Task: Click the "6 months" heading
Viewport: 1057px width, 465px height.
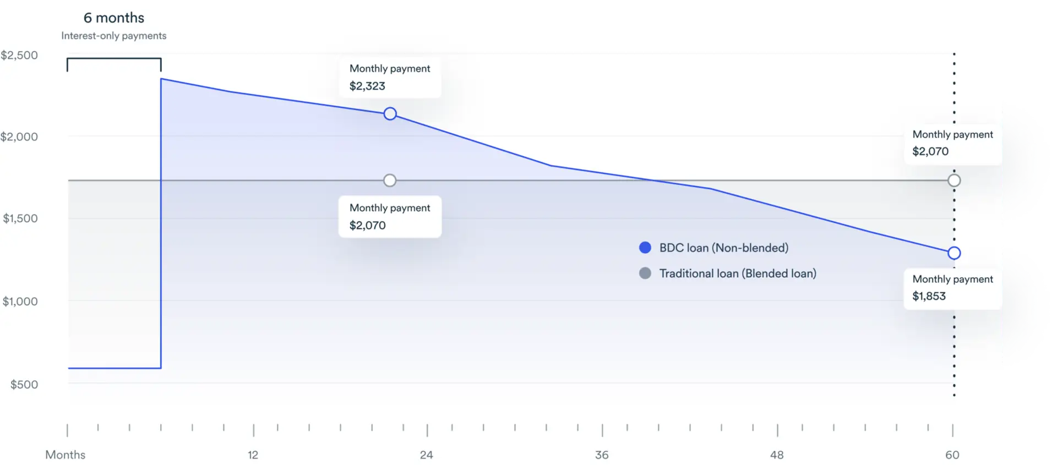Action: [114, 18]
